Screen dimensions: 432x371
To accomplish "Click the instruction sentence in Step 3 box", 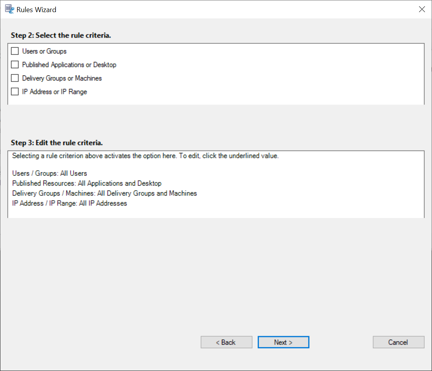I will tap(145, 156).
